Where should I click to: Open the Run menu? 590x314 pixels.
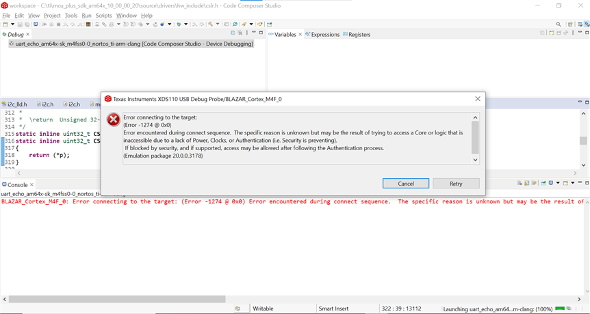(86, 16)
